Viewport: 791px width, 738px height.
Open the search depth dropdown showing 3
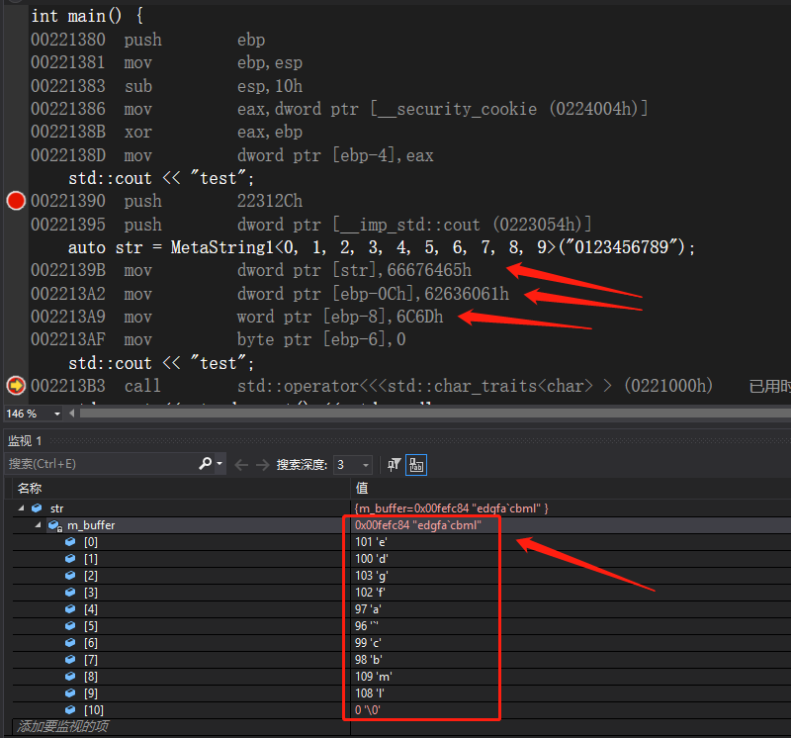click(x=366, y=464)
